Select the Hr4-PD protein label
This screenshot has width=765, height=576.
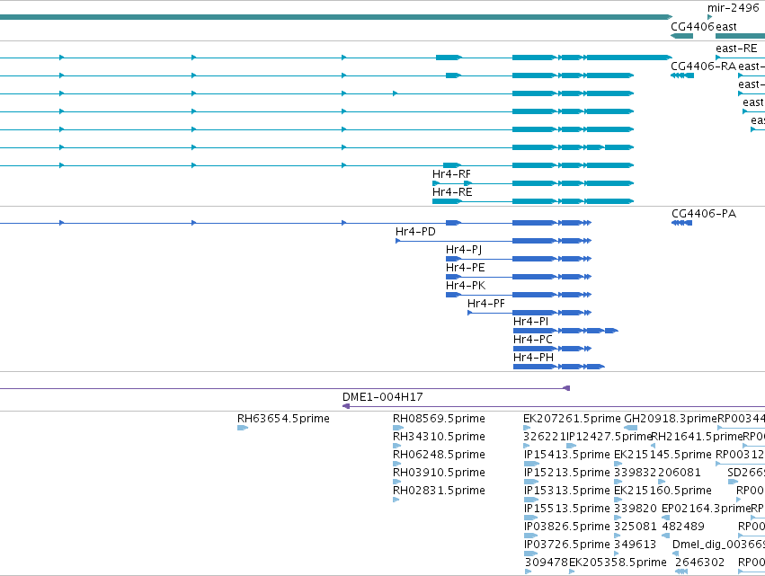tap(415, 232)
